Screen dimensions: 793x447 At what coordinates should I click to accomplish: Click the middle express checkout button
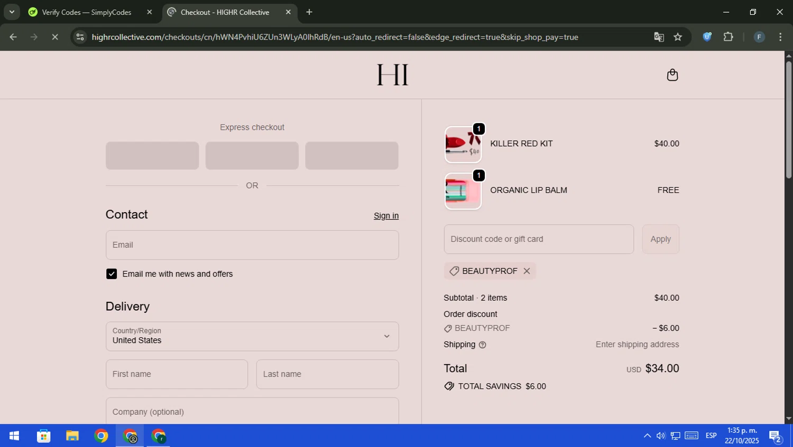(252, 156)
